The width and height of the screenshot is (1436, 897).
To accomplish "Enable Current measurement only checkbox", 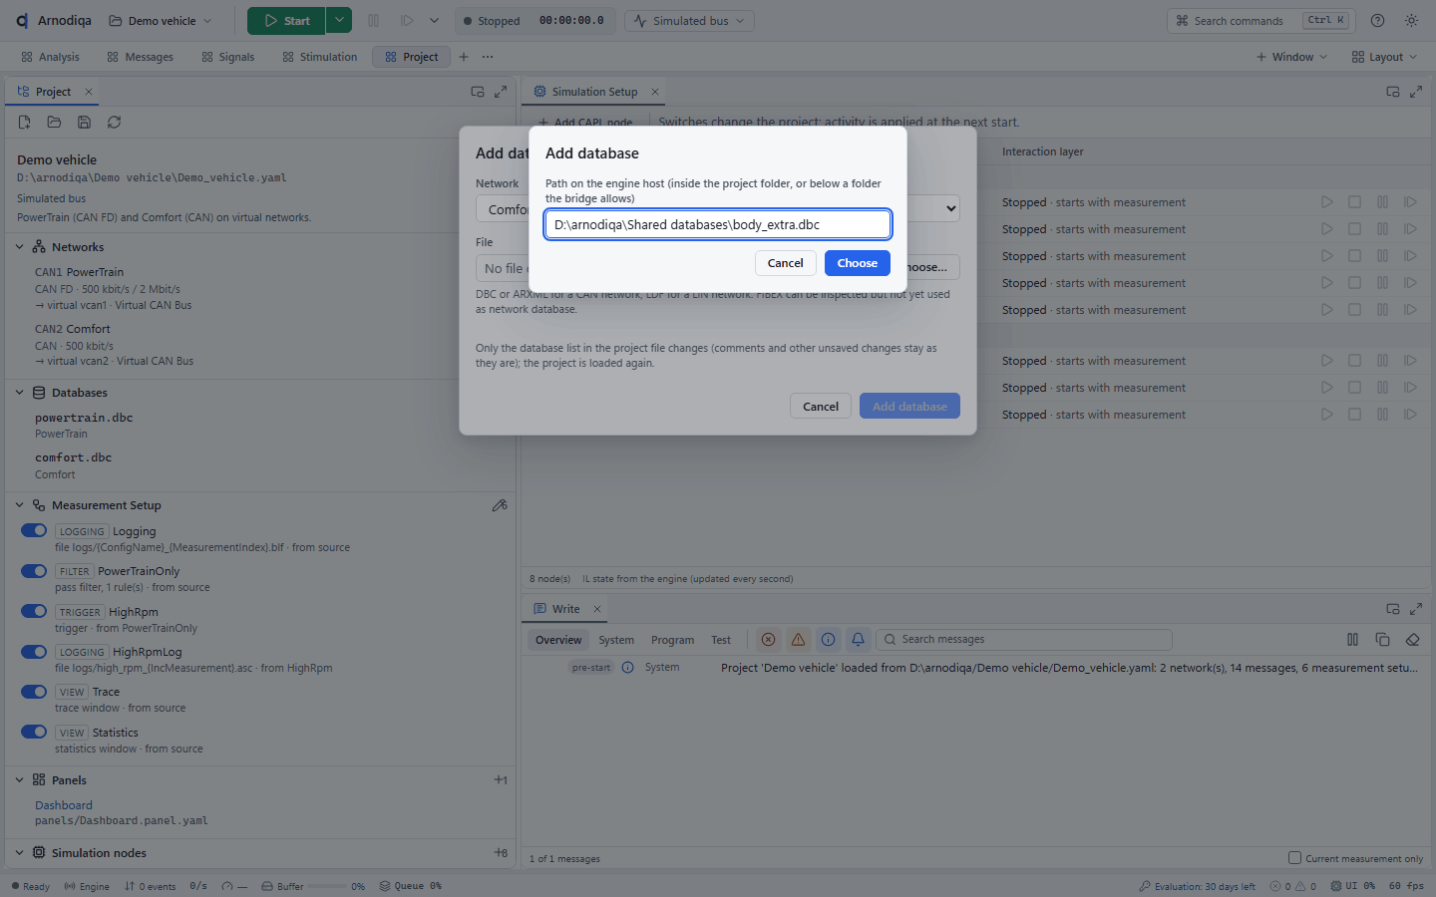I will tap(1294, 858).
